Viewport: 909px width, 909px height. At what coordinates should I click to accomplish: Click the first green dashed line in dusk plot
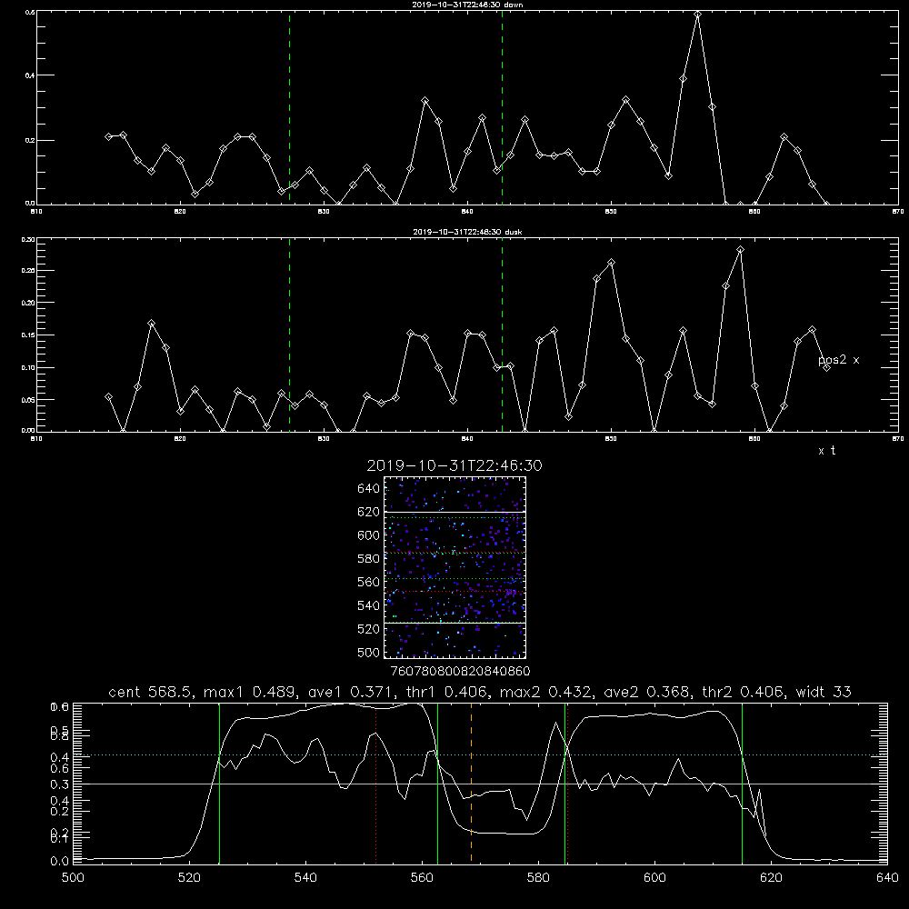(x=289, y=335)
